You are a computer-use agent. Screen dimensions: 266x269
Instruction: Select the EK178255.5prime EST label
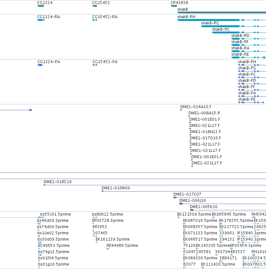[236, 221]
